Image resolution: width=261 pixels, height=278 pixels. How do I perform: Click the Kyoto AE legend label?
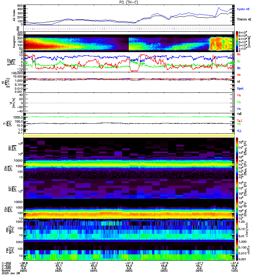click(243, 9)
